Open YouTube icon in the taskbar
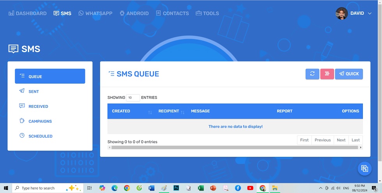 (250, 188)
